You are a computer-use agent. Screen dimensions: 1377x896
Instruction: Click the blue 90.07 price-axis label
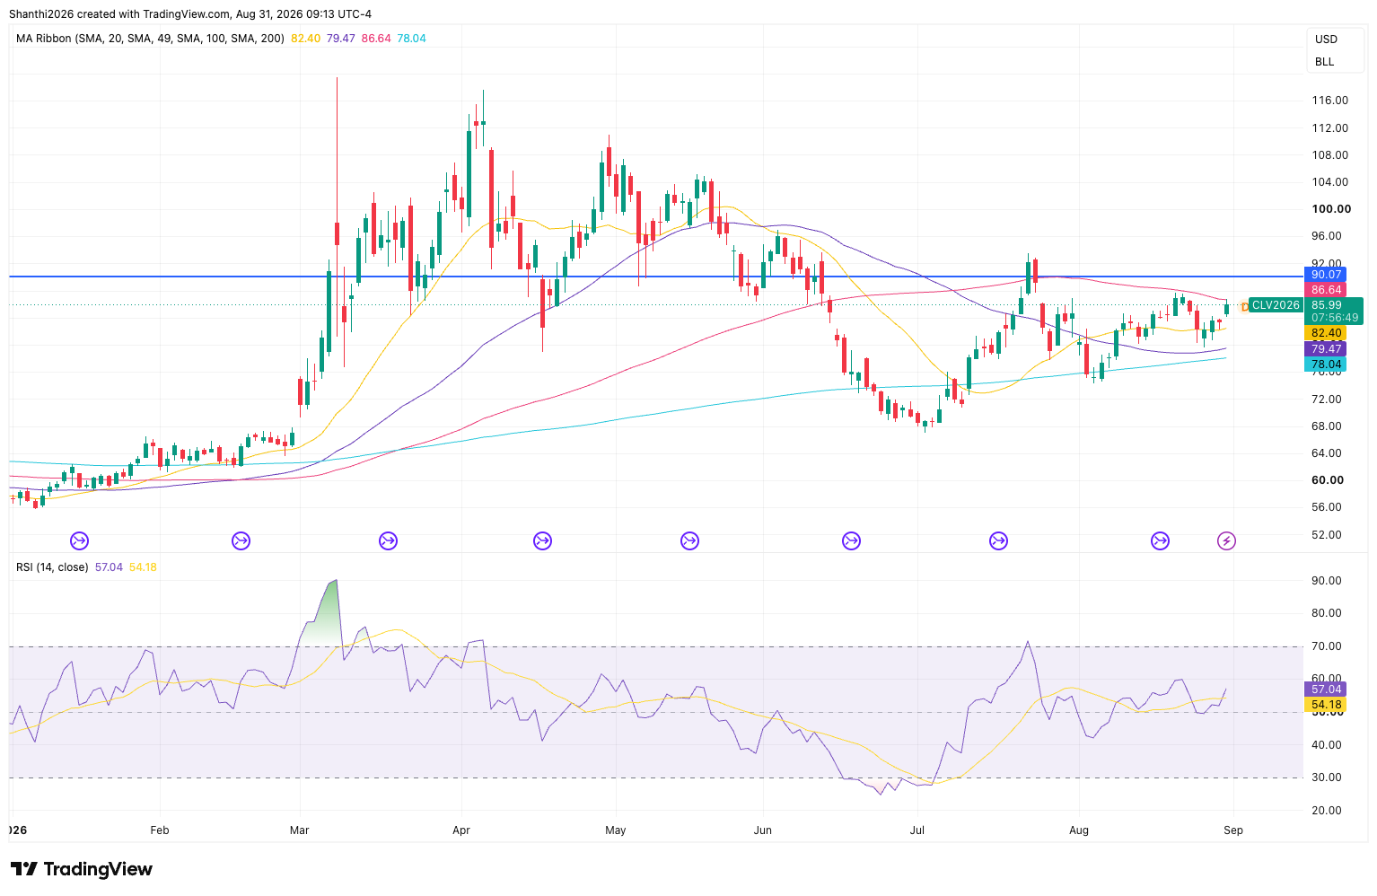coord(1325,275)
